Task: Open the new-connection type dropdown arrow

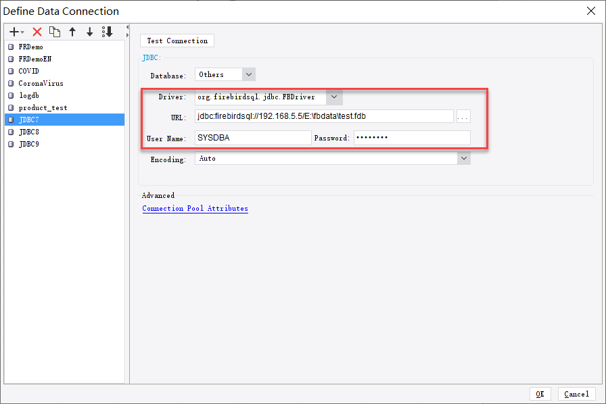Action: click(x=21, y=31)
